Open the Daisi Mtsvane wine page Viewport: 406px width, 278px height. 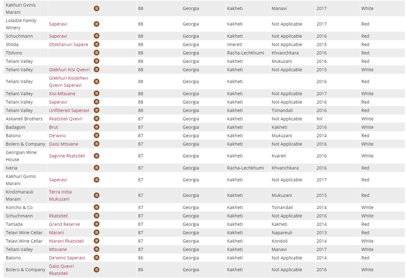[x=63, y=144]
